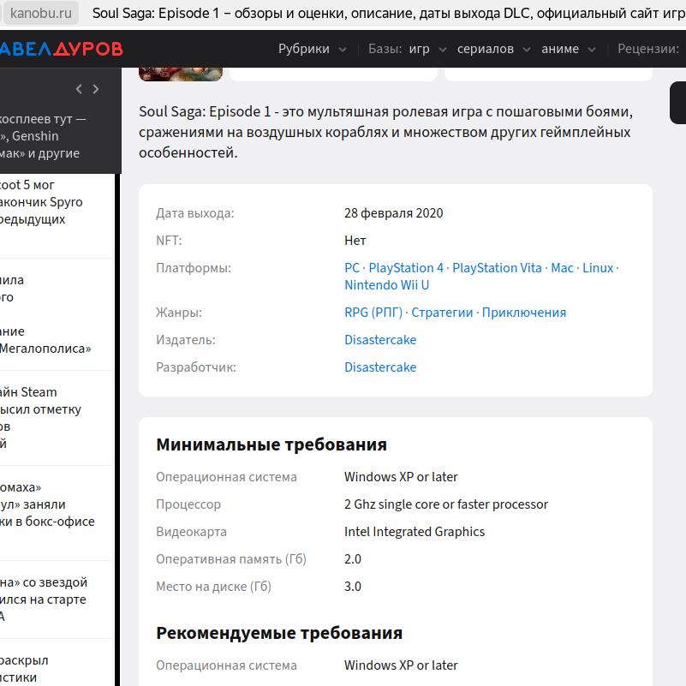
Task: Open the Nintendo Wii U platform link
Action: click(387, 285)
